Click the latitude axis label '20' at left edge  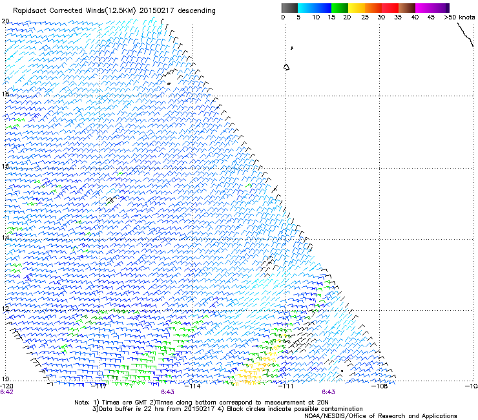point(5,21)
